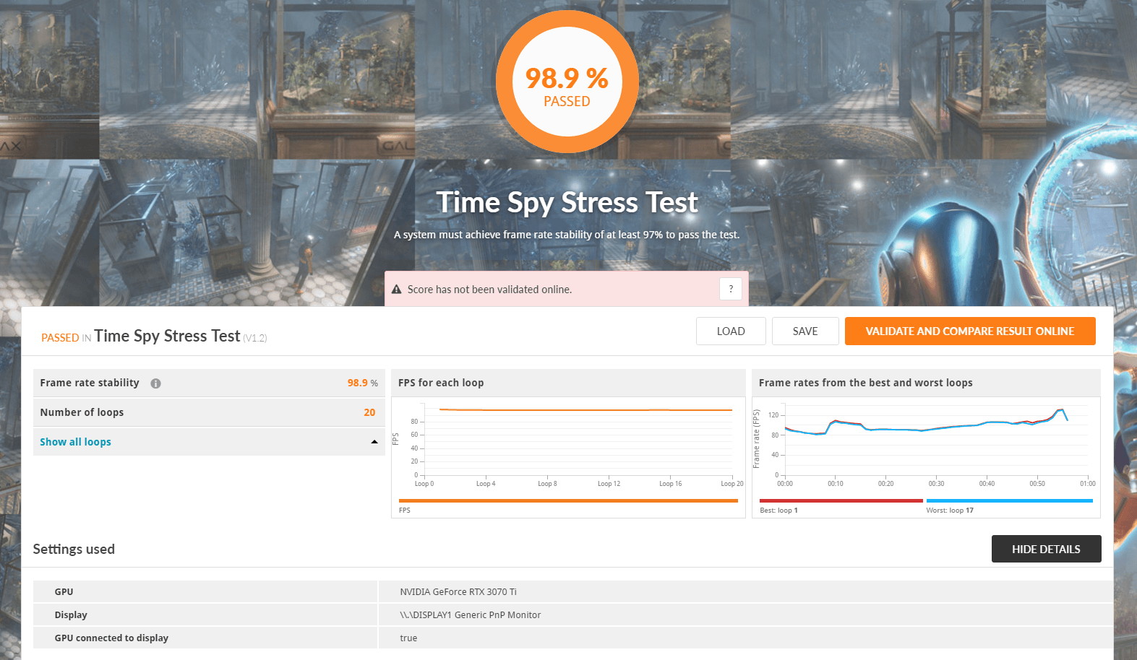Click the 97% pass requirement description text

point(567,235)
